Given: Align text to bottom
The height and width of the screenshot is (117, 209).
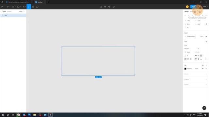Looking at the screenshot, I should pos(201,59).
